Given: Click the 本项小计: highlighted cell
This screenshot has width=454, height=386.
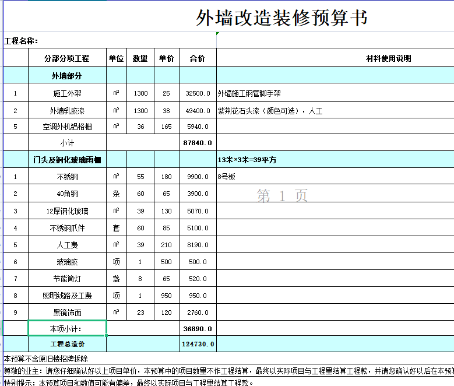Looking at the screenshot, I should click(67, 328).
